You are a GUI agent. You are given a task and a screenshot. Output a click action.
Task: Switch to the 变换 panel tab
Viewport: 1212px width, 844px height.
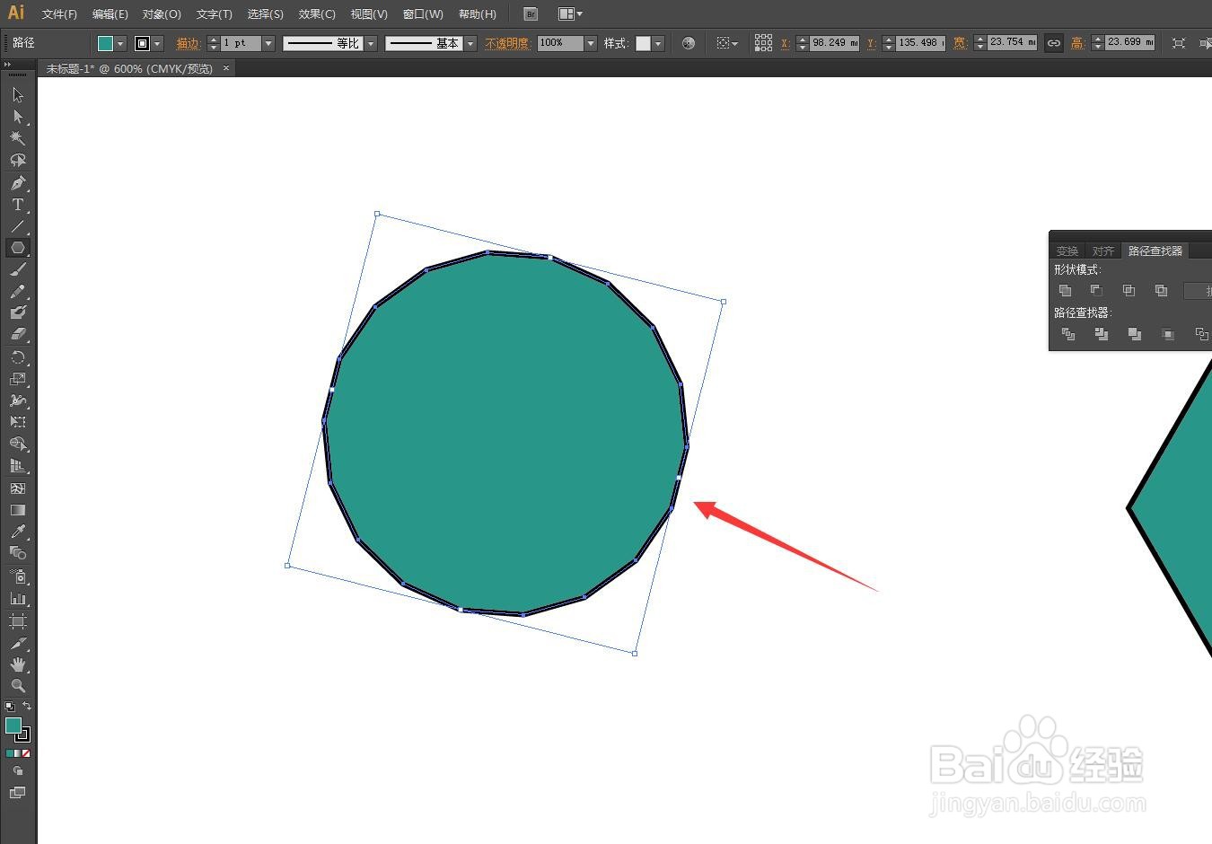tap(1067, 251)
